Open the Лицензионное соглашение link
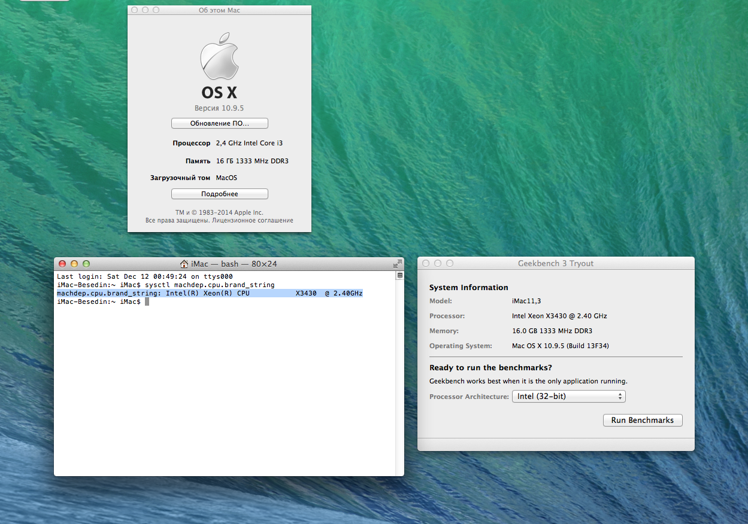This screenshot has width=748, height=524. pos(252,221)
